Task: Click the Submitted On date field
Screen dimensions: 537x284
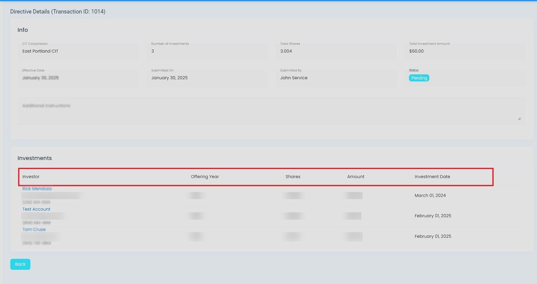Action: pos(207,78)
